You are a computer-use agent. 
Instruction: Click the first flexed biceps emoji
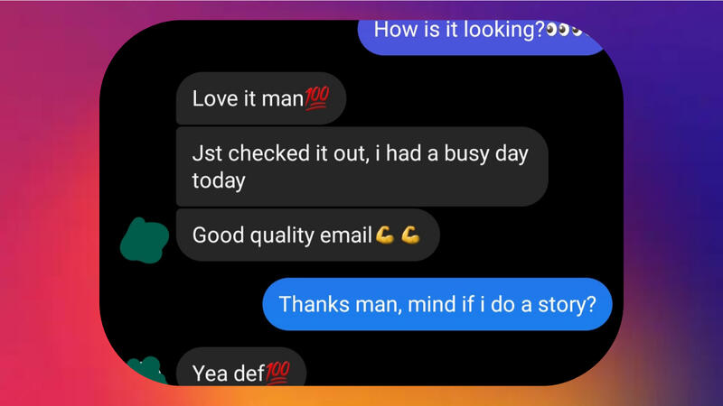385,235
